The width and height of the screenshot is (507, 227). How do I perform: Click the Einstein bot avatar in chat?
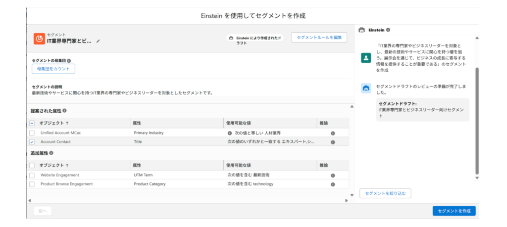[x=366, y=88]
